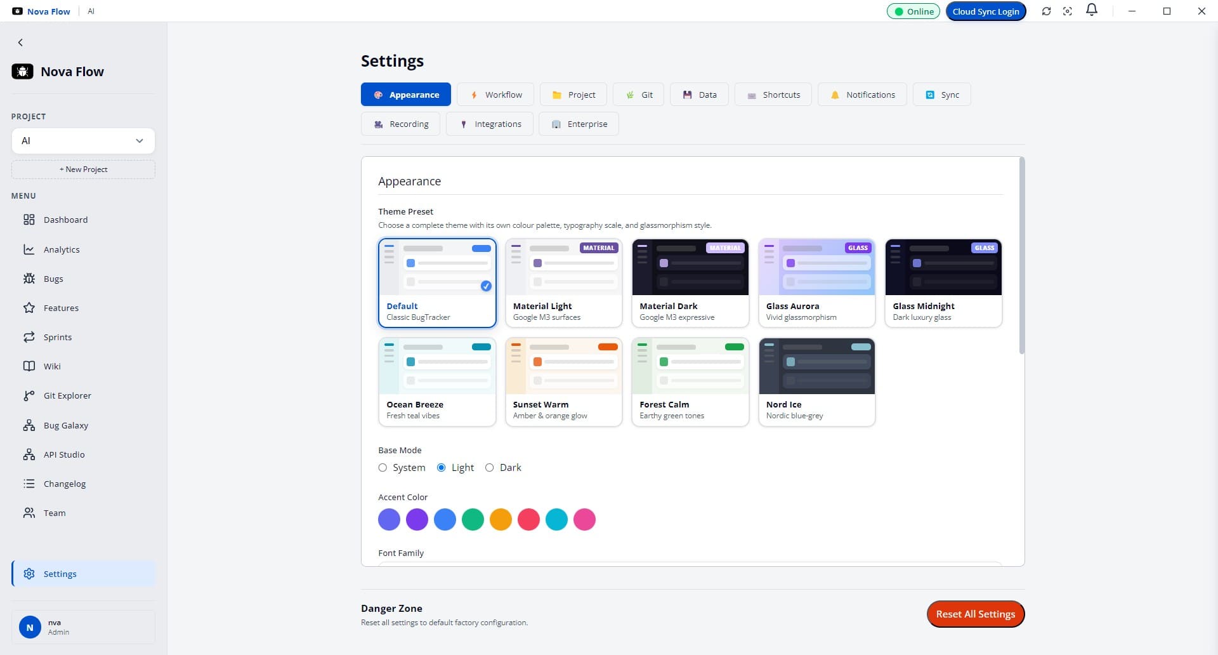Select the Dark base mode radio
Image resolution: width=1218 pixels, height=655 pixels.
pyautogui.click(x=489, y=468)
